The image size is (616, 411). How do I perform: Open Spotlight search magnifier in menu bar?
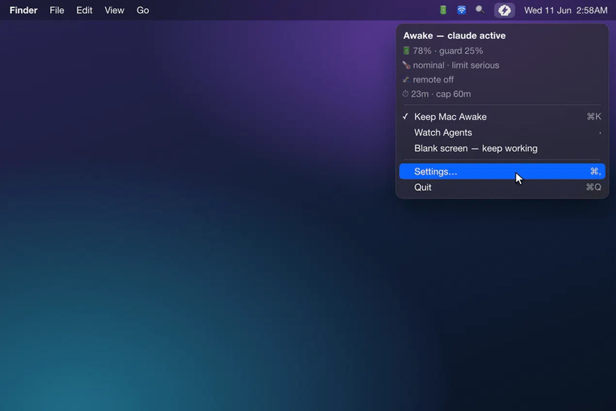pos(480,10)
